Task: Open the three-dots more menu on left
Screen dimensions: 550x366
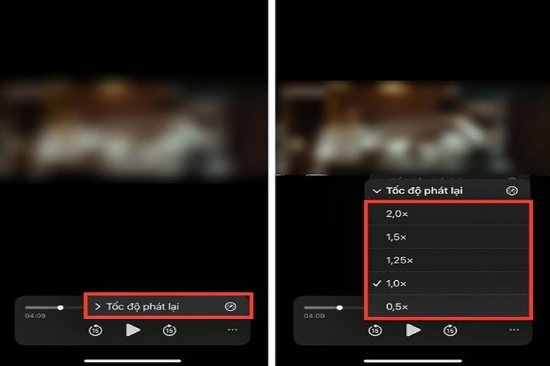Action: click(x=233, y=330)
